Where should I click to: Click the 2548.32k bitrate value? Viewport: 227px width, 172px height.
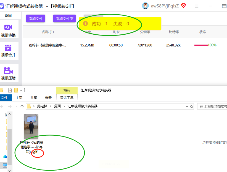click(173, 45)
